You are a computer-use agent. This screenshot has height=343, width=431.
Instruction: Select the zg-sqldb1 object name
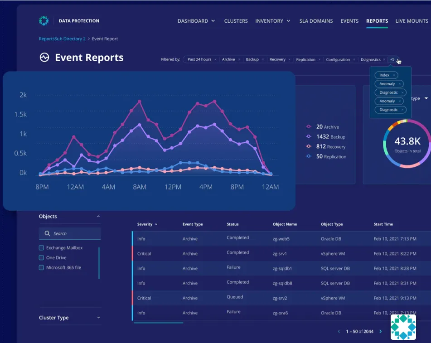pos(282,269)
